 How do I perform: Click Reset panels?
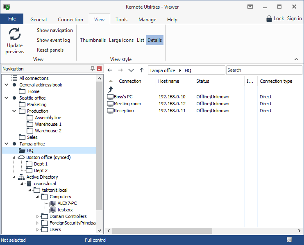50,50
